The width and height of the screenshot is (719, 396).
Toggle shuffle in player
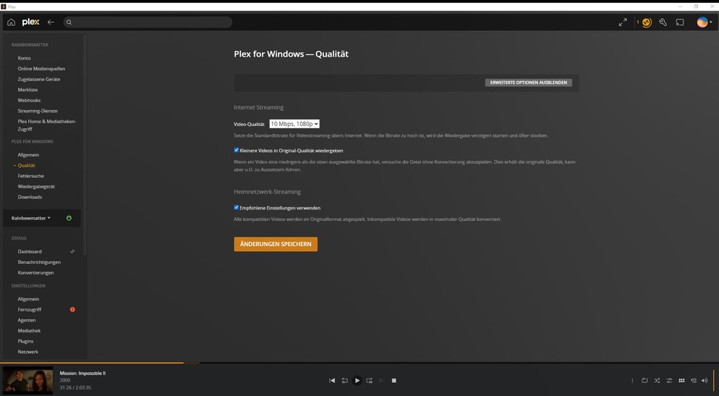coord(656,380)
